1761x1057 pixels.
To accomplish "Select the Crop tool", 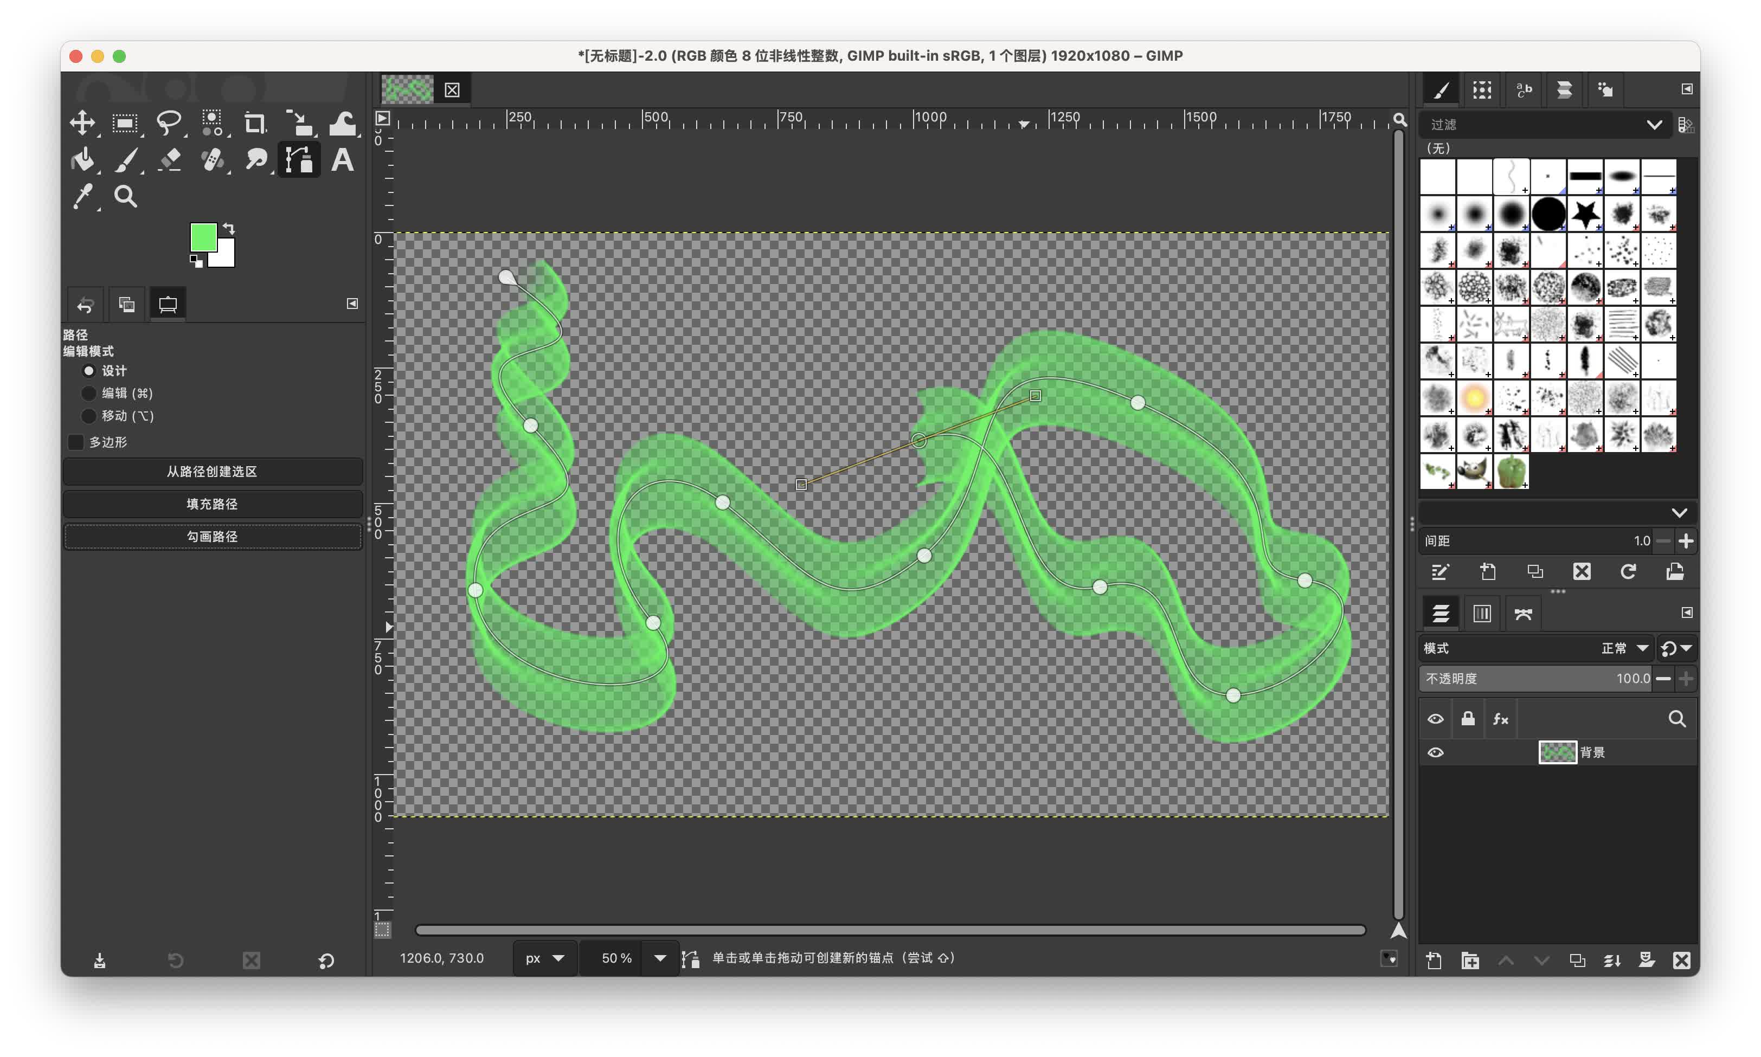I will click(255, 123).
